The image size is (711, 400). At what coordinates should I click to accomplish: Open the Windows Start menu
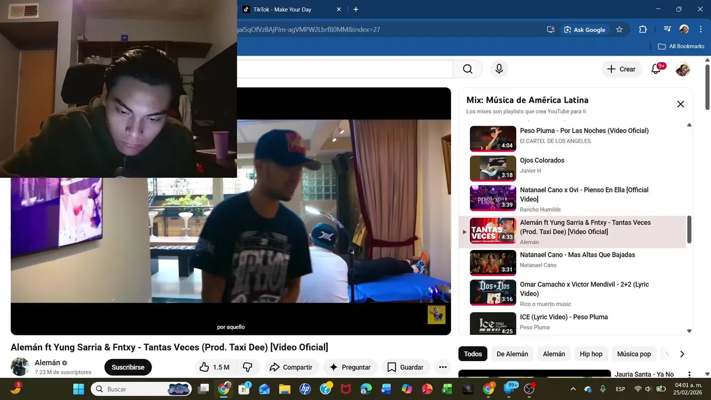click(78, 389)
